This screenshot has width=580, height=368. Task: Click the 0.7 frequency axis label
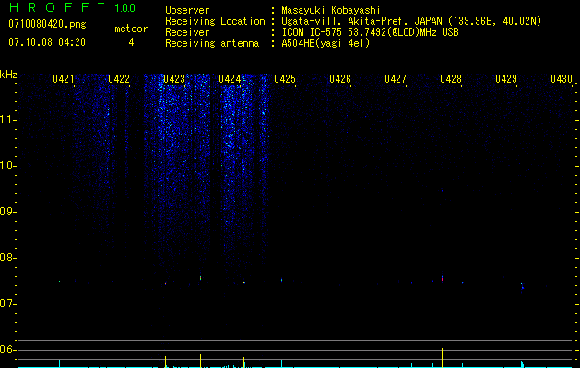(x=6, y=304)
